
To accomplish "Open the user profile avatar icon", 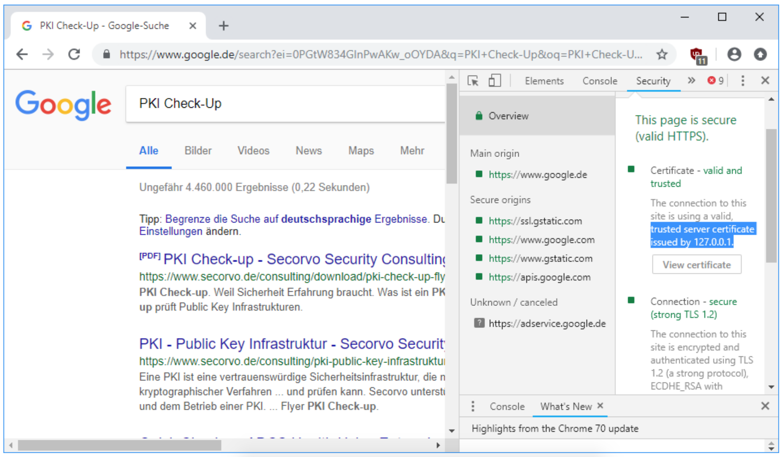I will (734, 54).
